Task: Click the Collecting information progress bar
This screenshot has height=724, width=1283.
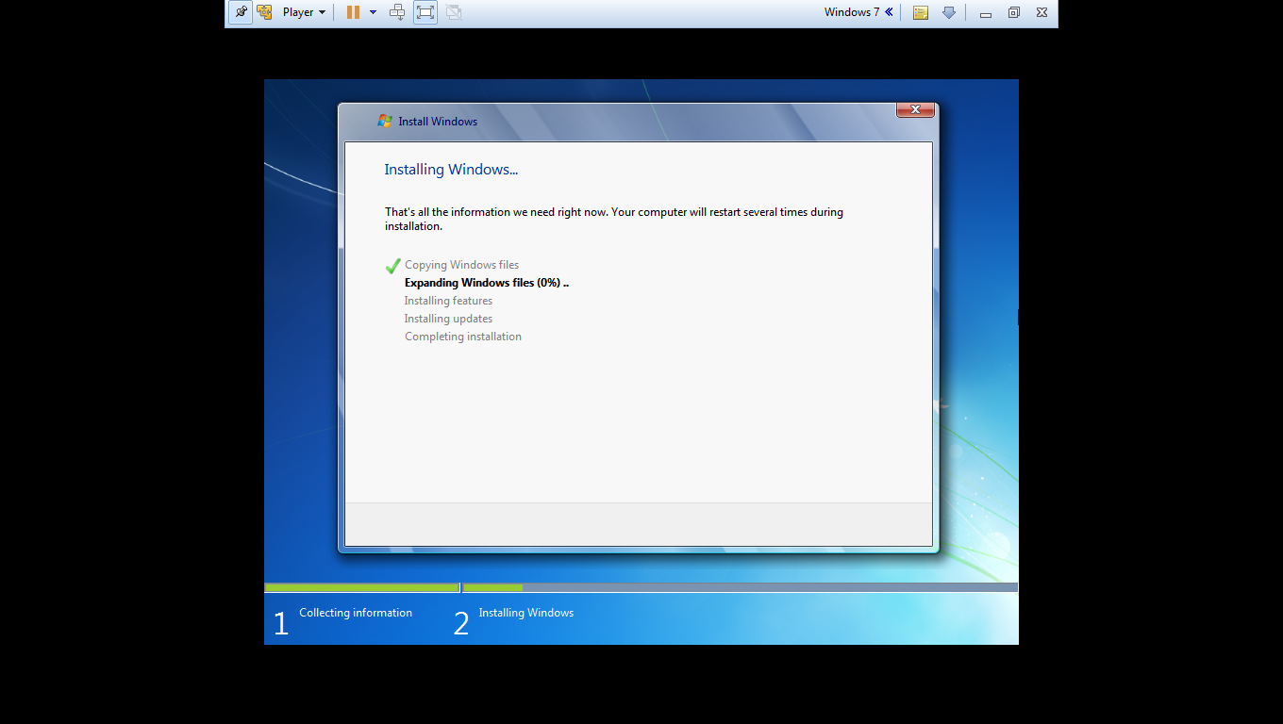Action: (361, 587)
